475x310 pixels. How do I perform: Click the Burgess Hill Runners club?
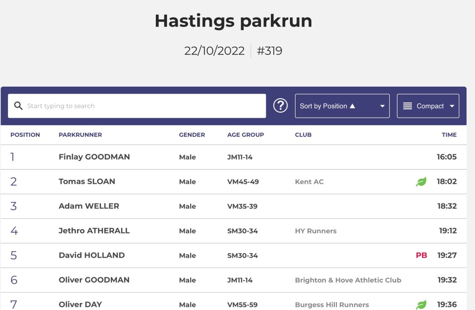point(332,304)
